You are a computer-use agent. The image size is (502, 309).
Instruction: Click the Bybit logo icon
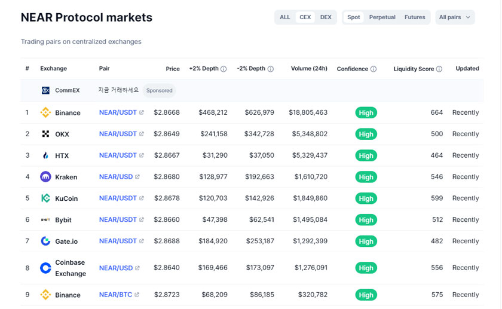45,220
